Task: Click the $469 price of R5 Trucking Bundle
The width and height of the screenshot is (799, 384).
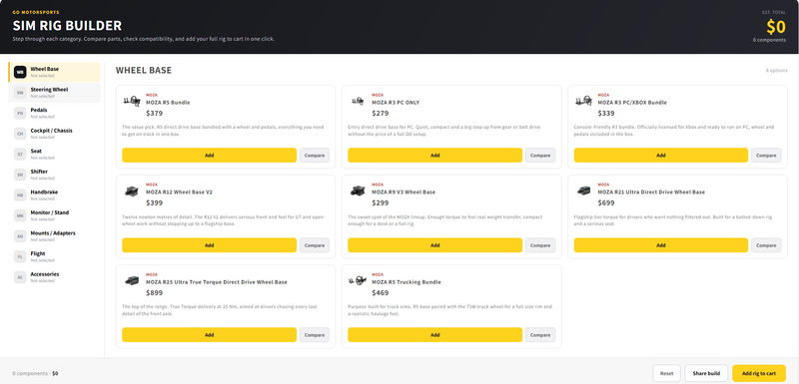Action: (x=381, y=293)
